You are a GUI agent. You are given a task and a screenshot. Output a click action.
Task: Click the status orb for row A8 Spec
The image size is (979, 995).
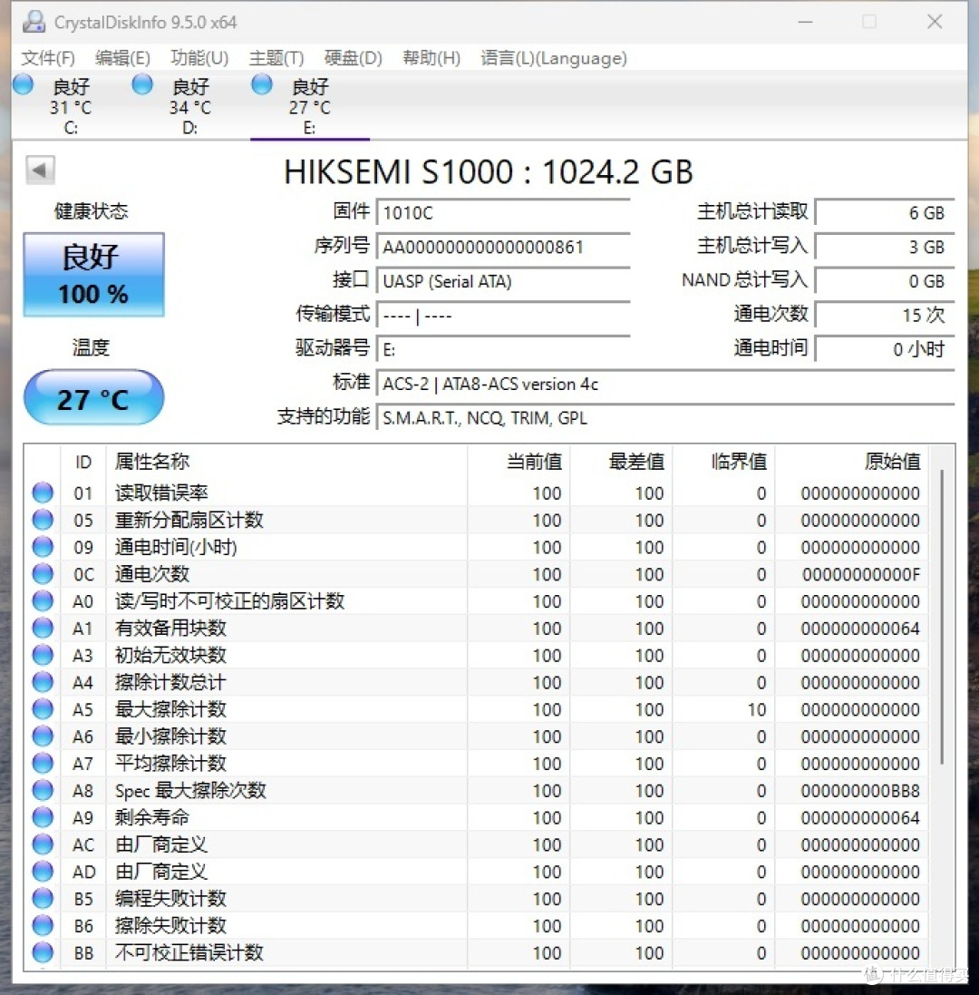(x=43, y=790)
